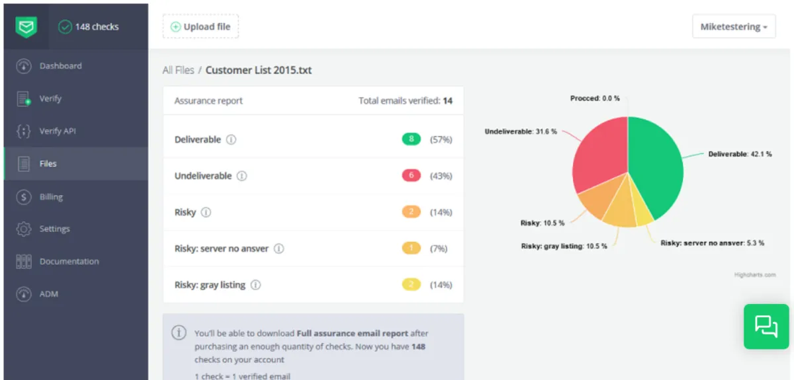Go back to All Files breadcrumb
794x380 pixels.
coord(178,70)
